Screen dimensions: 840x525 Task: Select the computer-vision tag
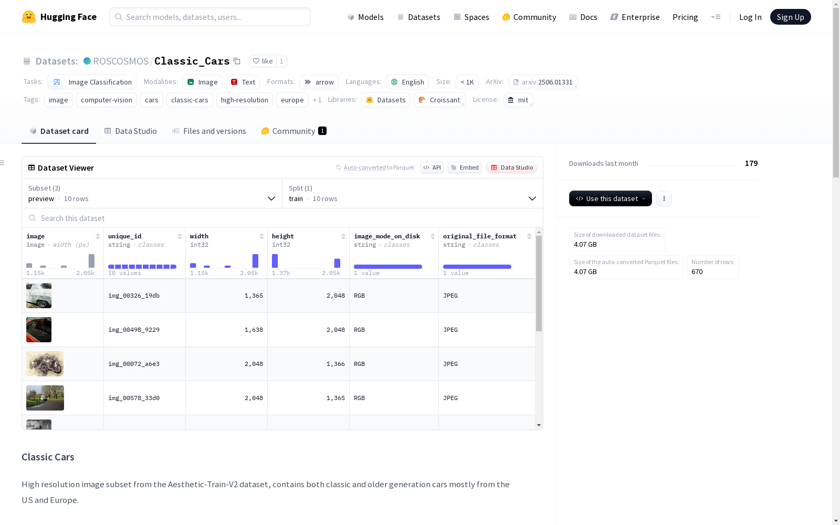107,100
